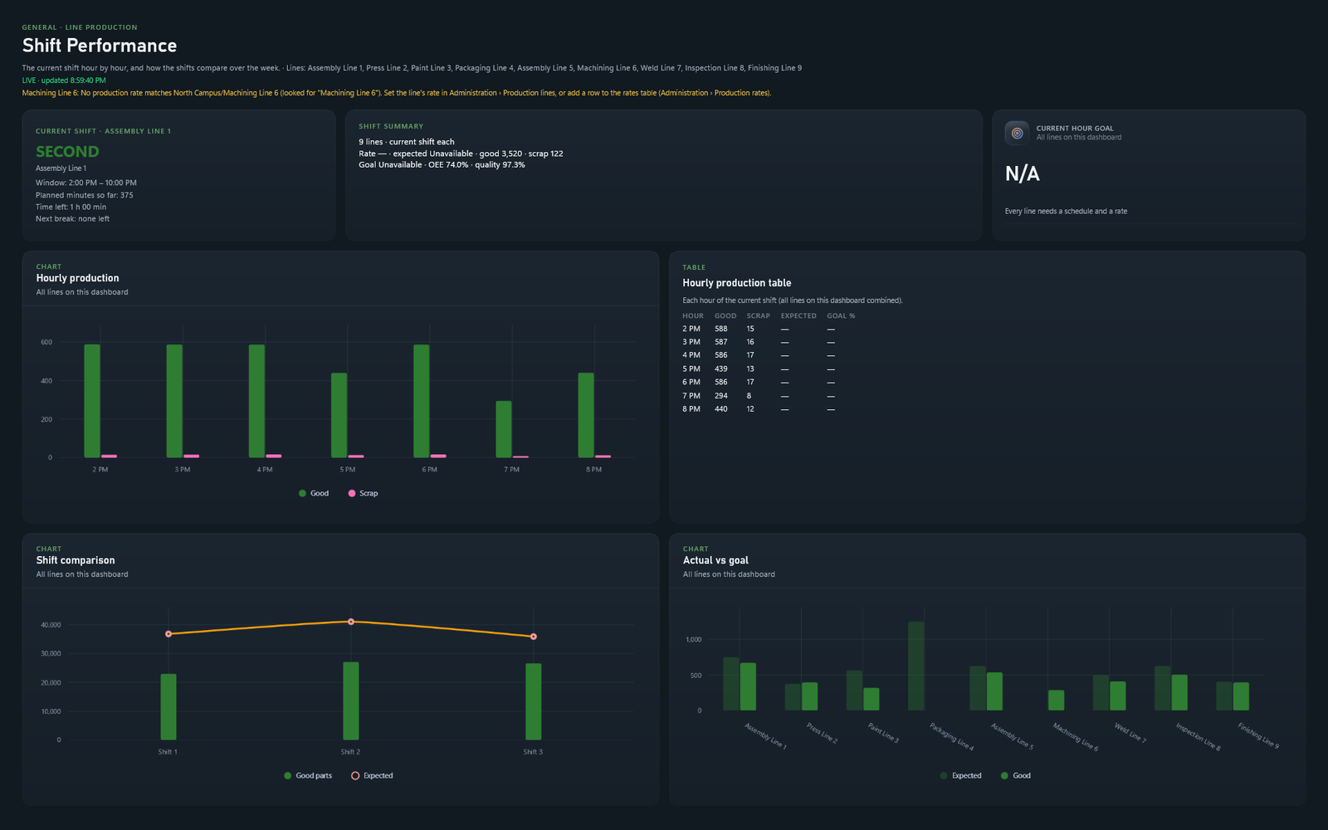Click the SECOND shift name
This screenshot has width=1328, height=830.
(67, 151)
